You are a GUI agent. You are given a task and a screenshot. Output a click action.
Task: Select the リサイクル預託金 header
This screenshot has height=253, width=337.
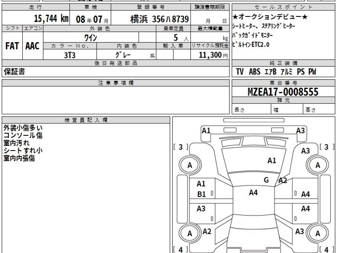[210, 46]
